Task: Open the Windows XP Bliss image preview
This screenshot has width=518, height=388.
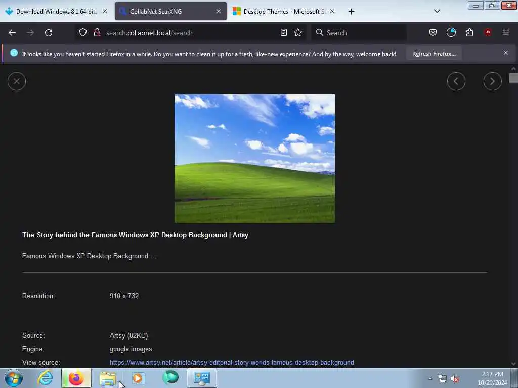Action: click(254, 159)
